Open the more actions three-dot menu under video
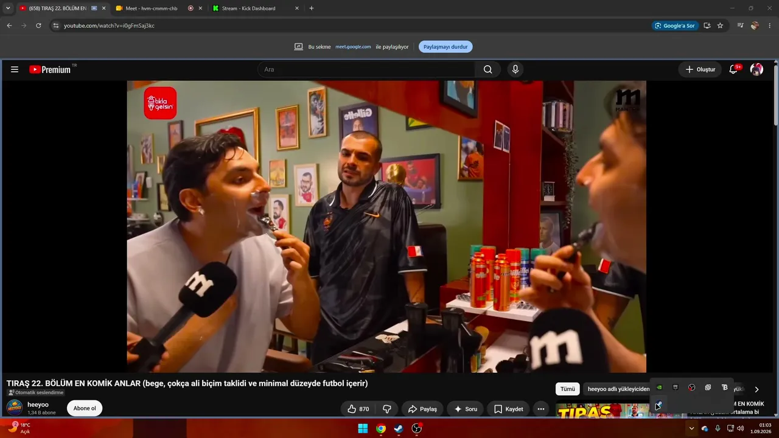Viewport: 779px width, 438px height. click(x=541, y=409)
